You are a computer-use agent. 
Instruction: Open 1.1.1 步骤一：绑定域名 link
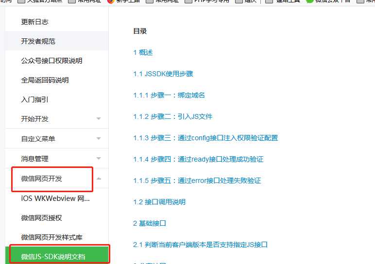click(x=169, y=95)
